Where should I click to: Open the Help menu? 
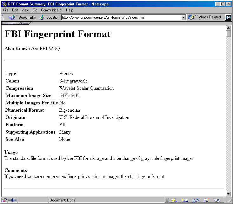coord(70,10)
